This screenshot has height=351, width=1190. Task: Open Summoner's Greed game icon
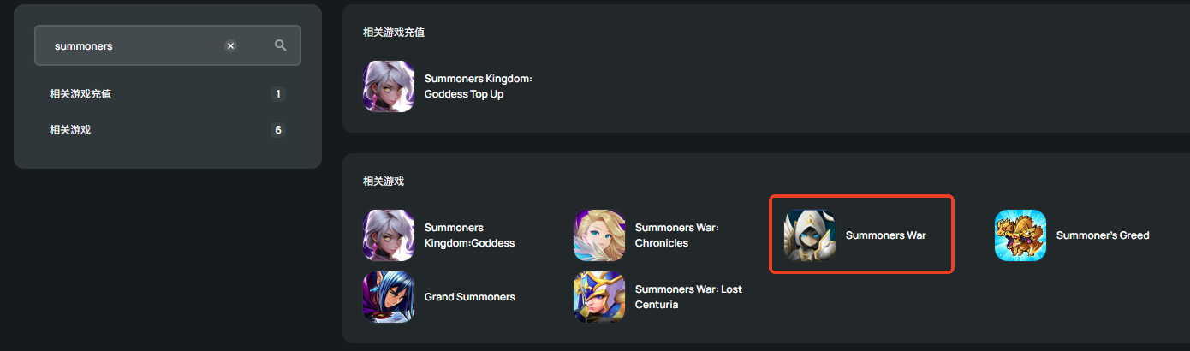(x=1020, y=235)
